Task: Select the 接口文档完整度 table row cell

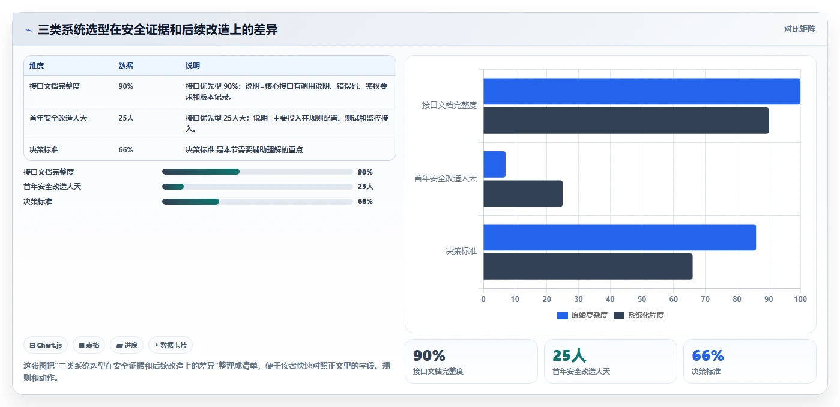Action: [55, 86]
